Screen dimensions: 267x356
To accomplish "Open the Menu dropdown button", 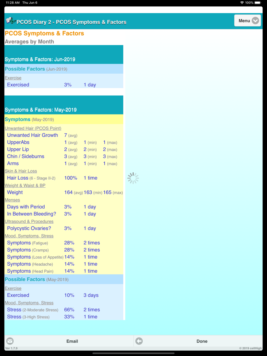I will click(248, 21).
